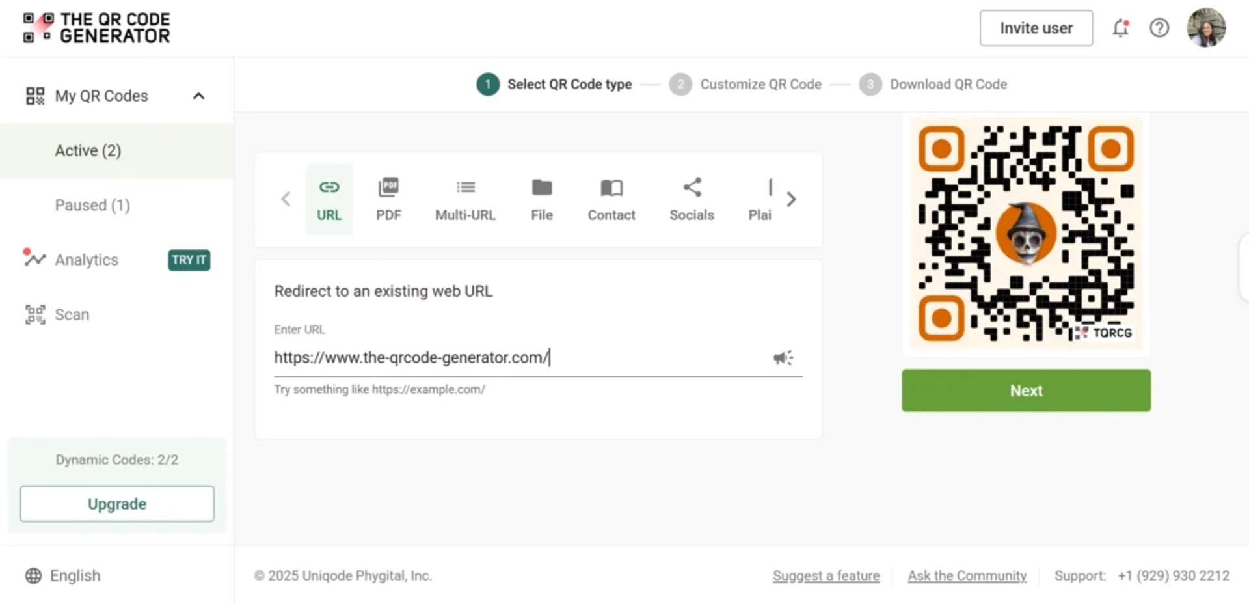The image size is (1249, 604).
Task: Open the Analytics section
Action: point(87,260)
